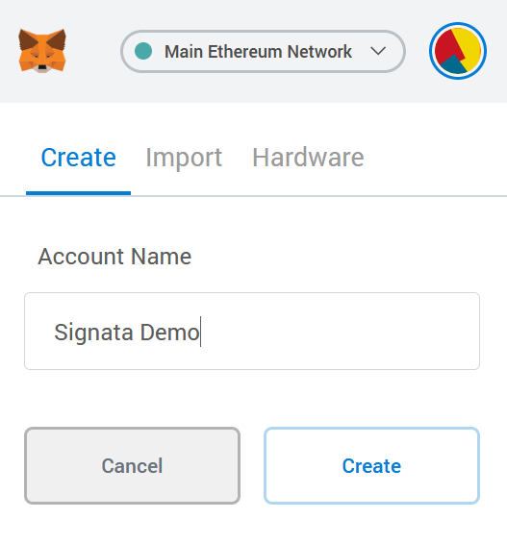Click the MetaMask fox logo
The height and width of the screenshot is (544, 507).
(x=42, y=51)
